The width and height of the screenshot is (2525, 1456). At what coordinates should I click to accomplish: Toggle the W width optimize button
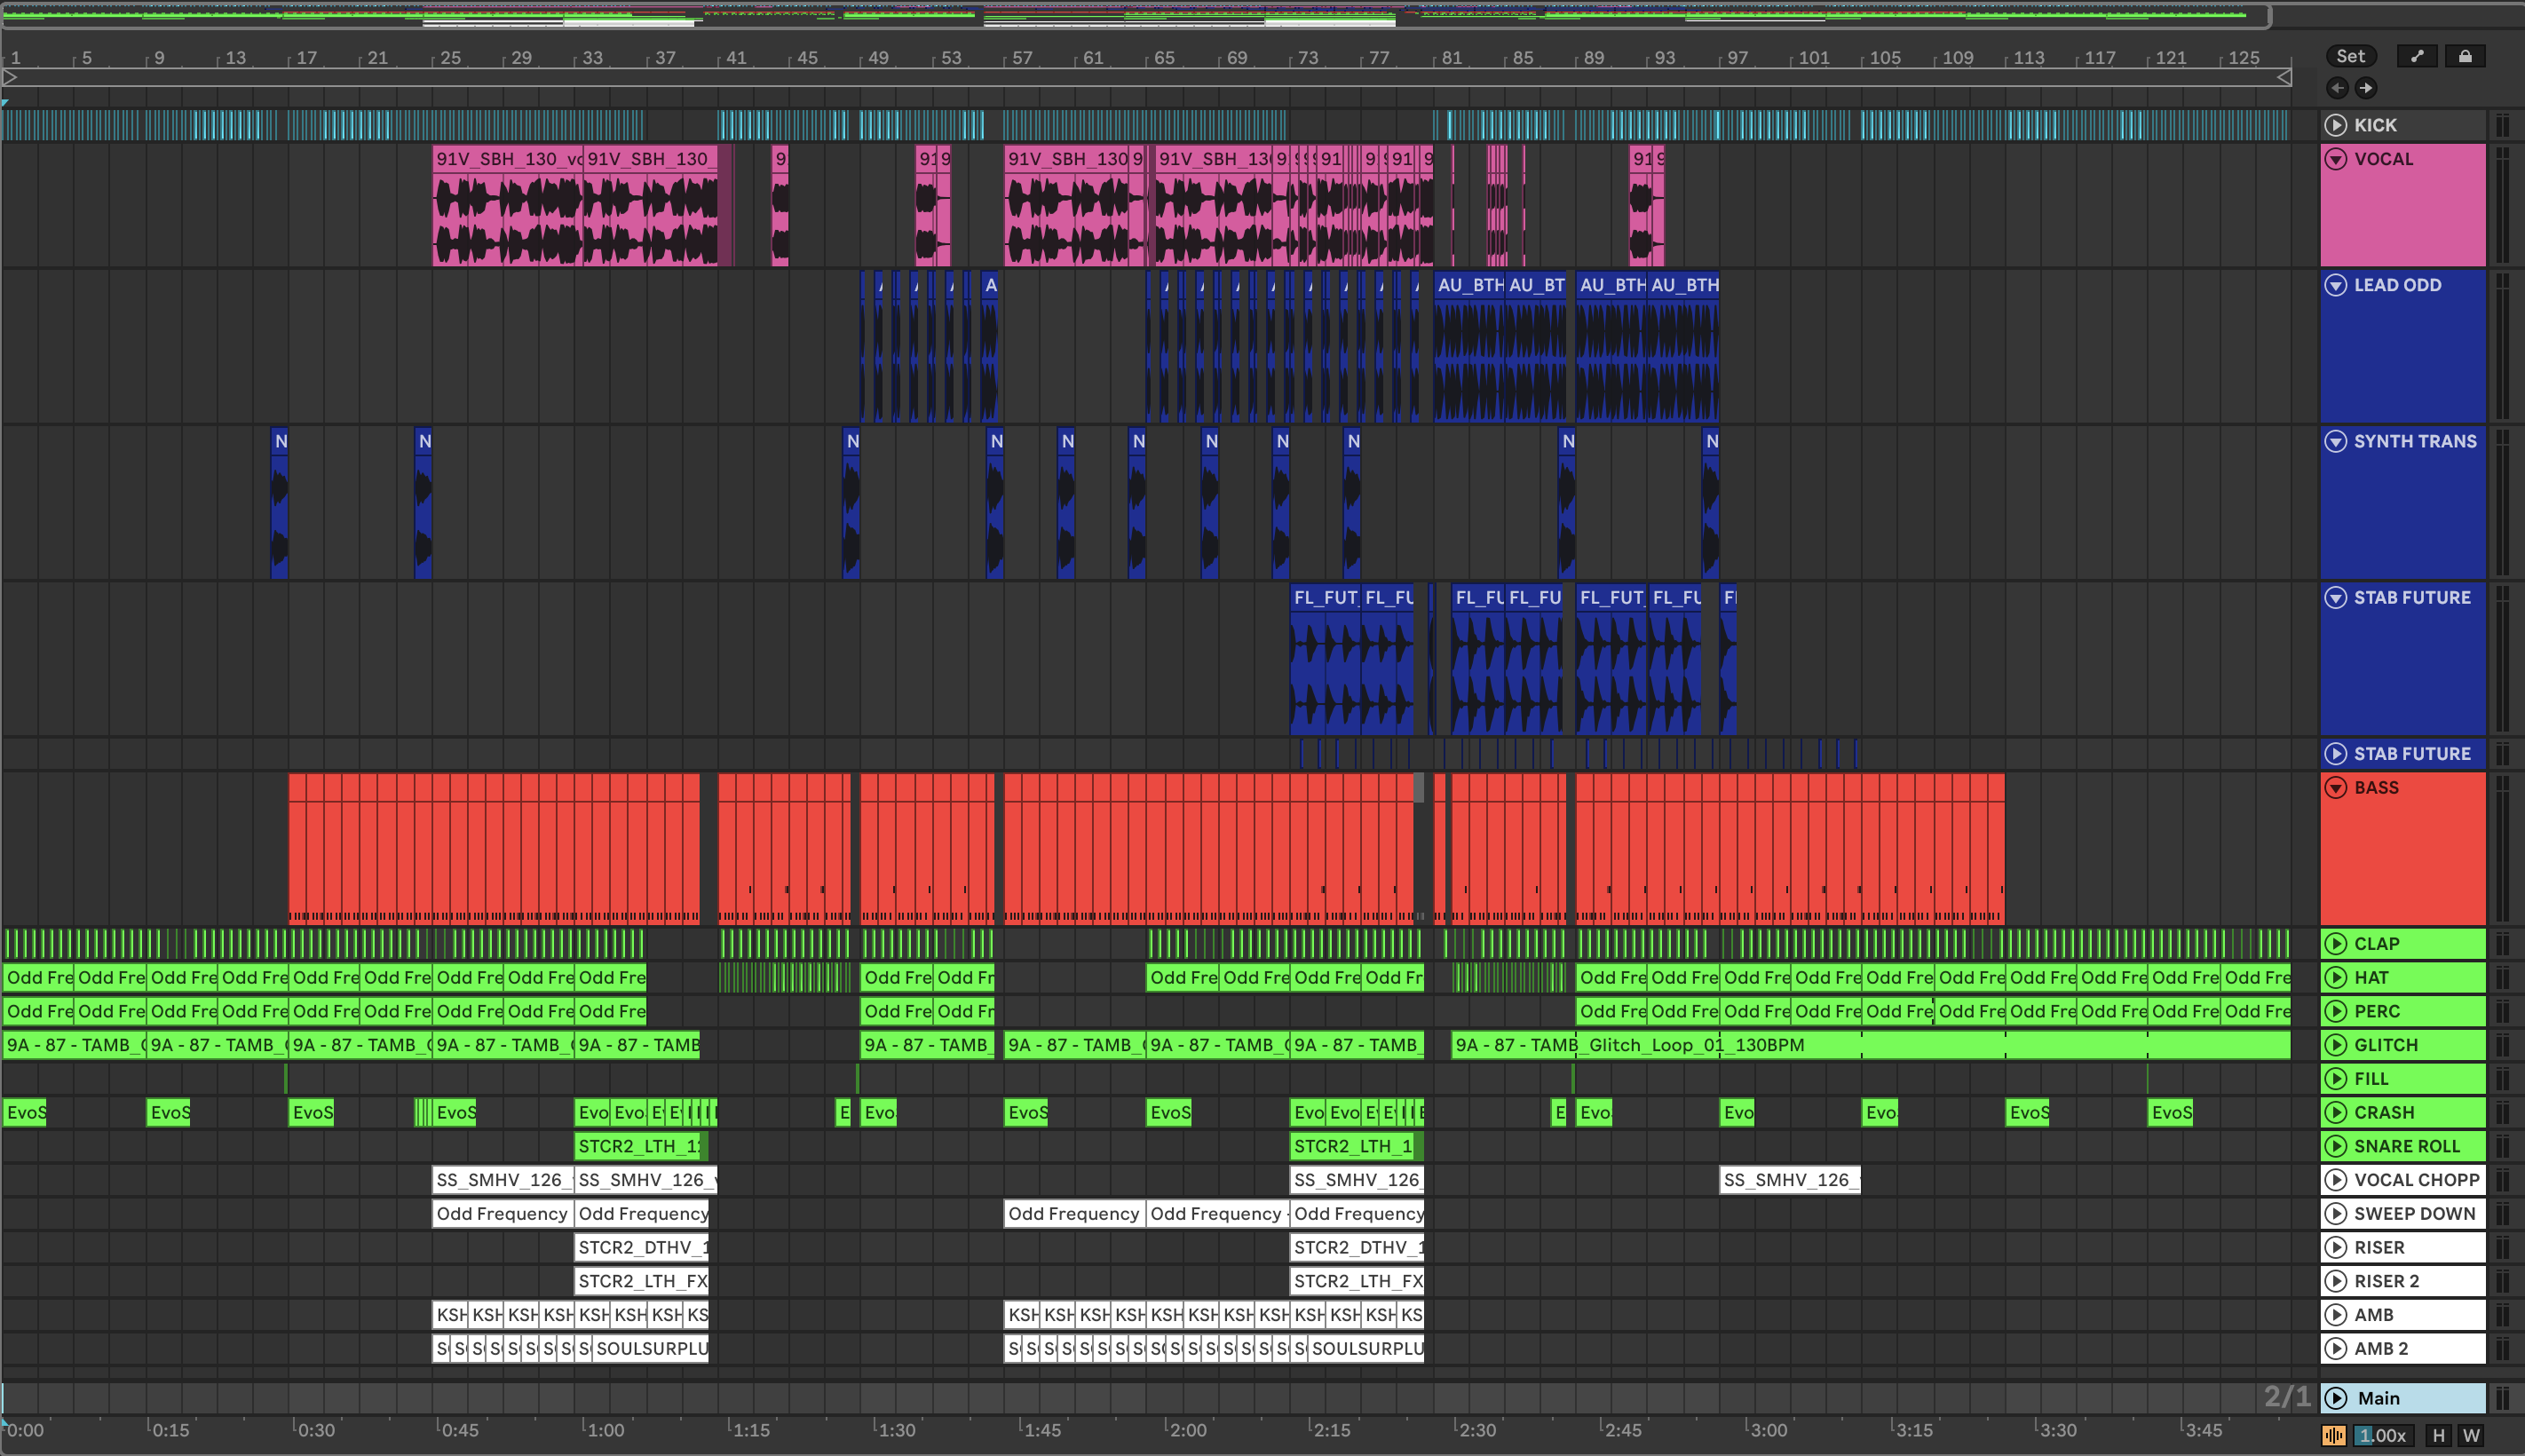[2471, 1435]
